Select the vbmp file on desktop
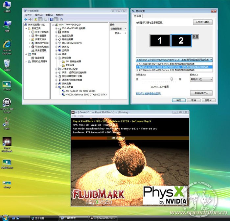Viewport: 230px width, 221px height. (7, 185)
